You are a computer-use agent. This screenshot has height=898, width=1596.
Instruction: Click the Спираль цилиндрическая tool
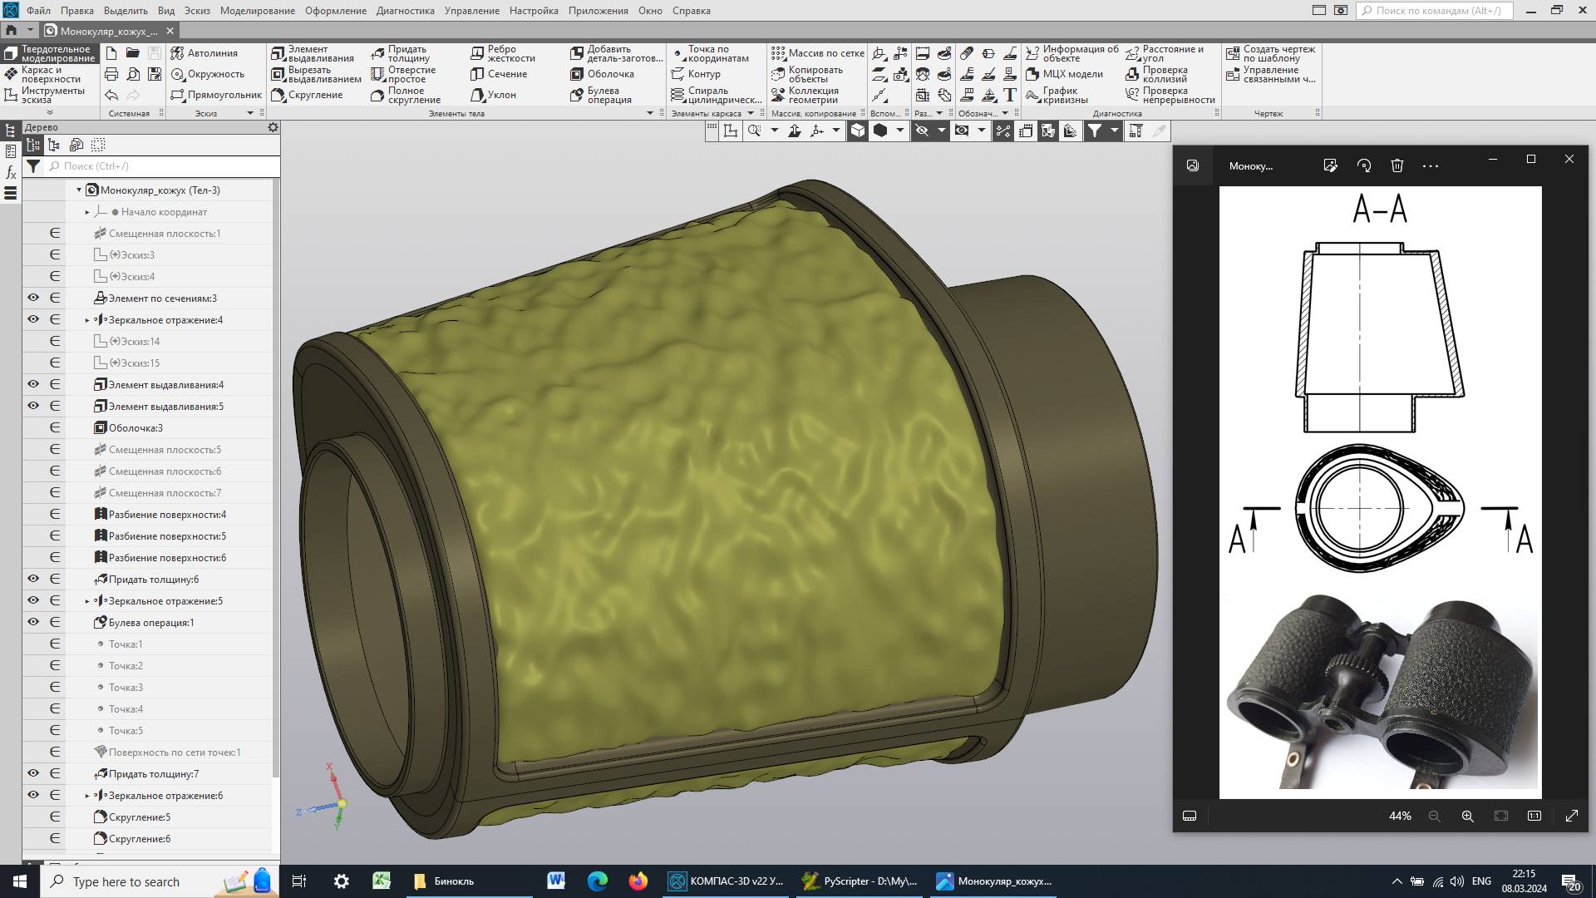coord(716,96)
